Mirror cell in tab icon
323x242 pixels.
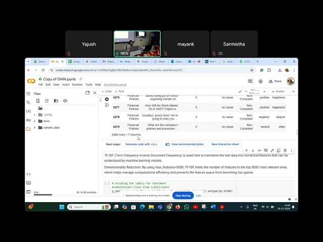pos(279,150)
